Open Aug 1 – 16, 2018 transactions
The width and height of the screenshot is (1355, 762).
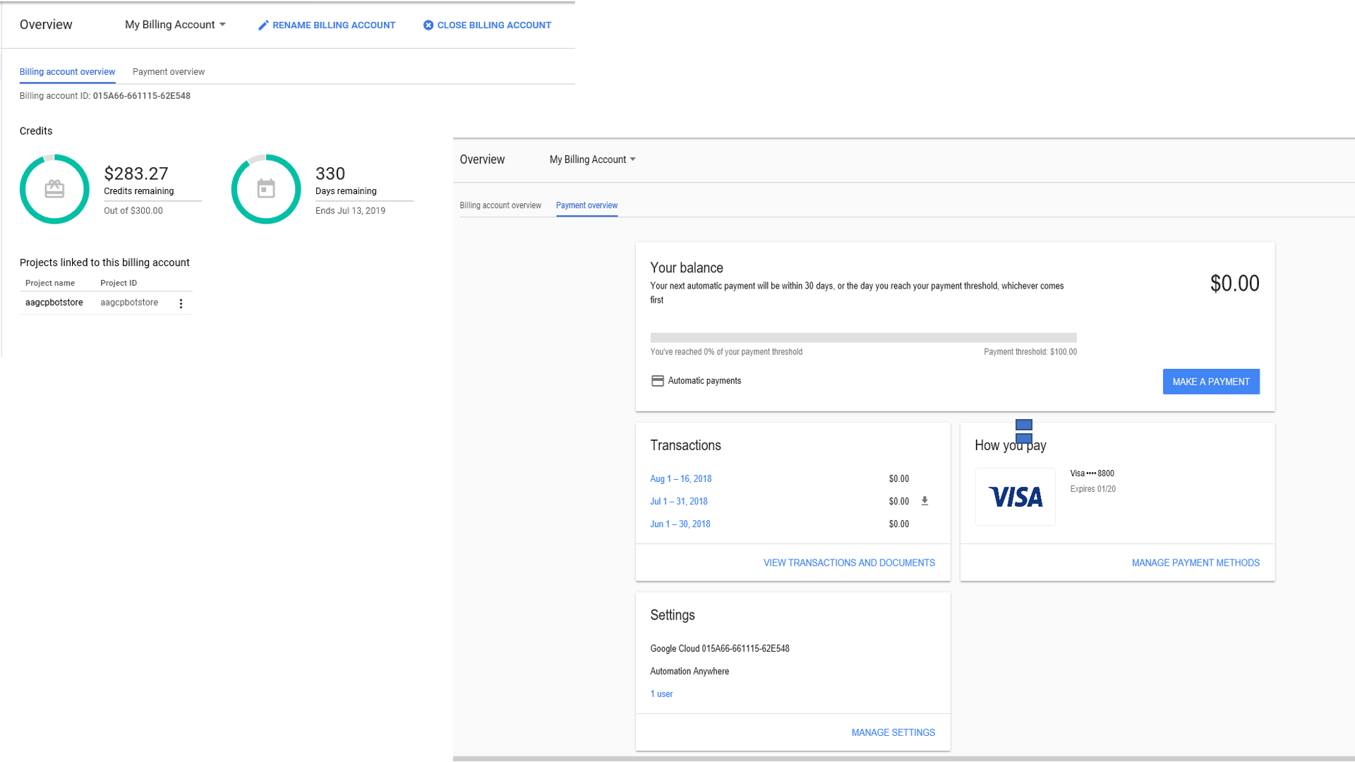pyautogui.click(x=680, y=479)
